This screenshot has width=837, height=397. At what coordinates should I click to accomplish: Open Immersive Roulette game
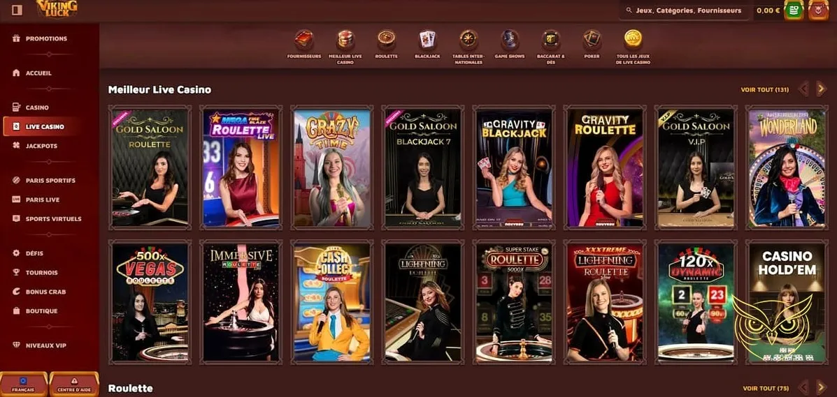pyautogui.click(x=241, y=302)
